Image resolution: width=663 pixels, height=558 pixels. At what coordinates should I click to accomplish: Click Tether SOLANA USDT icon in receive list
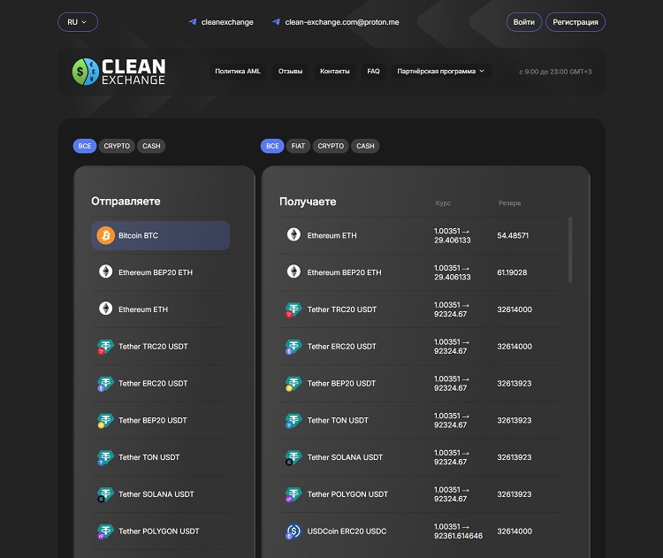[x=293, y=457]
